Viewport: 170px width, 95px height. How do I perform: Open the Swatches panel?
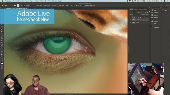pos(155,13)
